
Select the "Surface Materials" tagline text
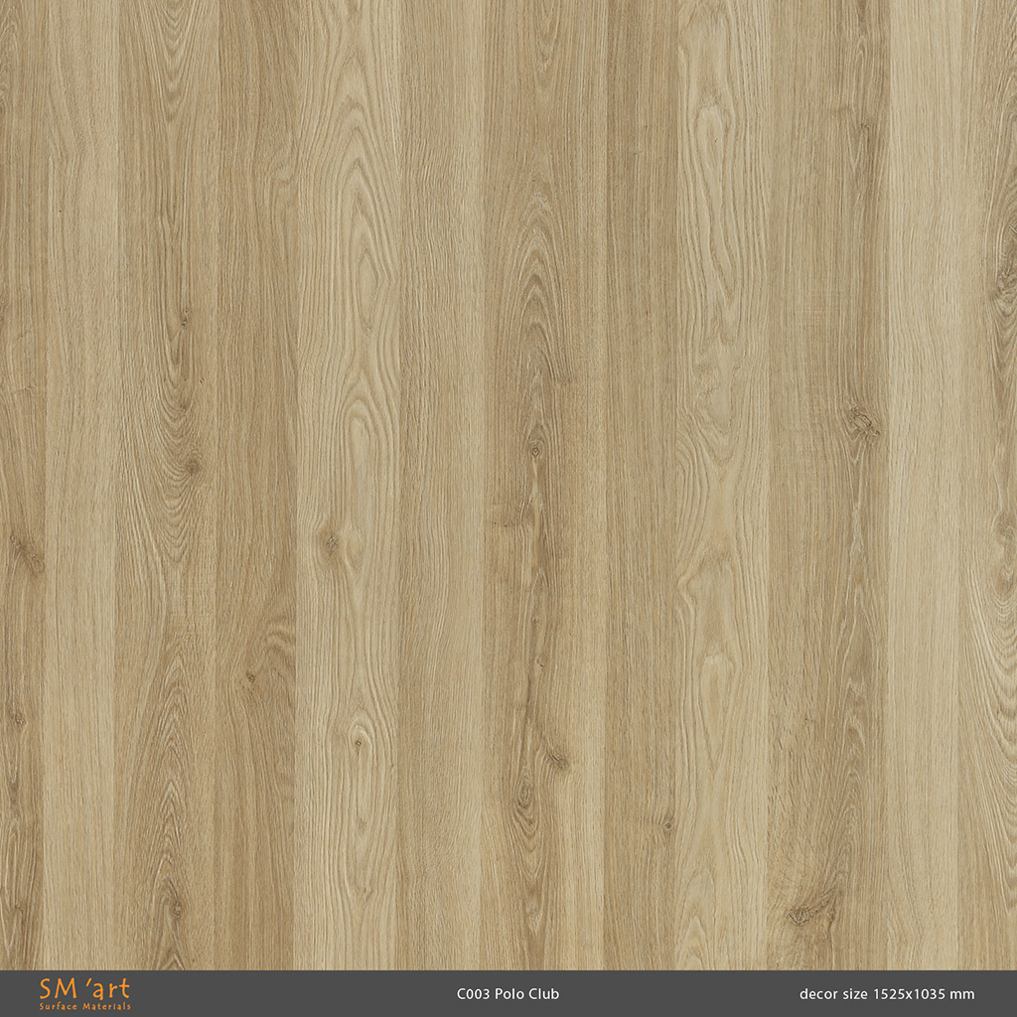pos(84,1007)
